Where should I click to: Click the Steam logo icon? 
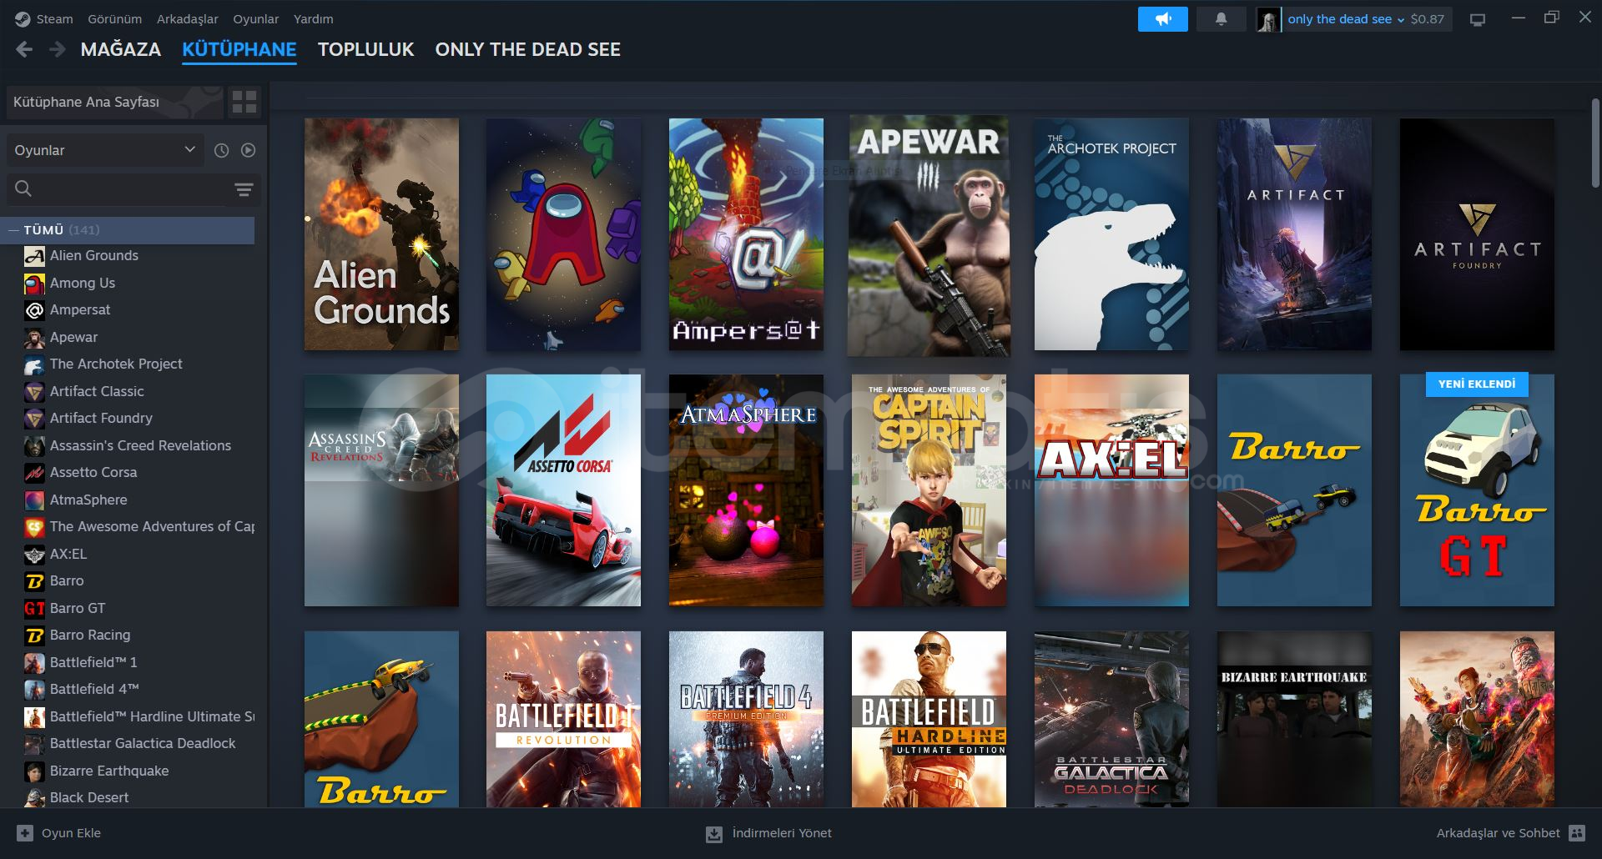[23, 19]
